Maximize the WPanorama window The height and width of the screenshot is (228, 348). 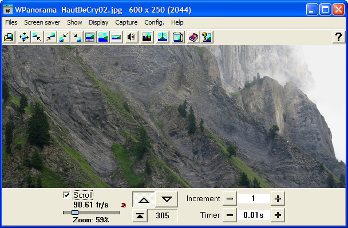[x=325, y=10]
